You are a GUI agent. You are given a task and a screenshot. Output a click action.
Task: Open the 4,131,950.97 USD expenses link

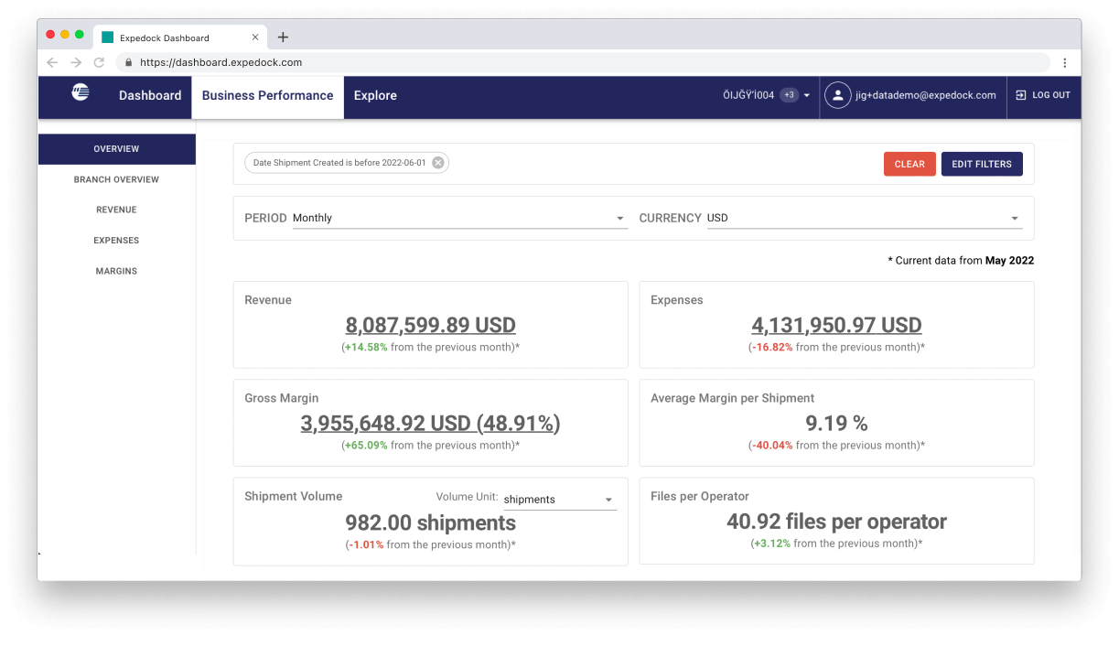836,325
